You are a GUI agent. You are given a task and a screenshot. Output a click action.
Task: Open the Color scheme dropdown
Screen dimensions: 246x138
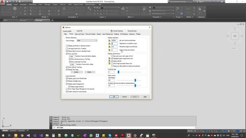[x=87, y=41]
